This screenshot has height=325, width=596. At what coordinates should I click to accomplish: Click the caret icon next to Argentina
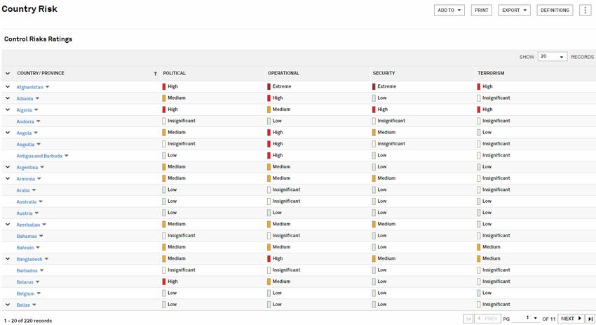pyautogui.click(x=42, y=168)
